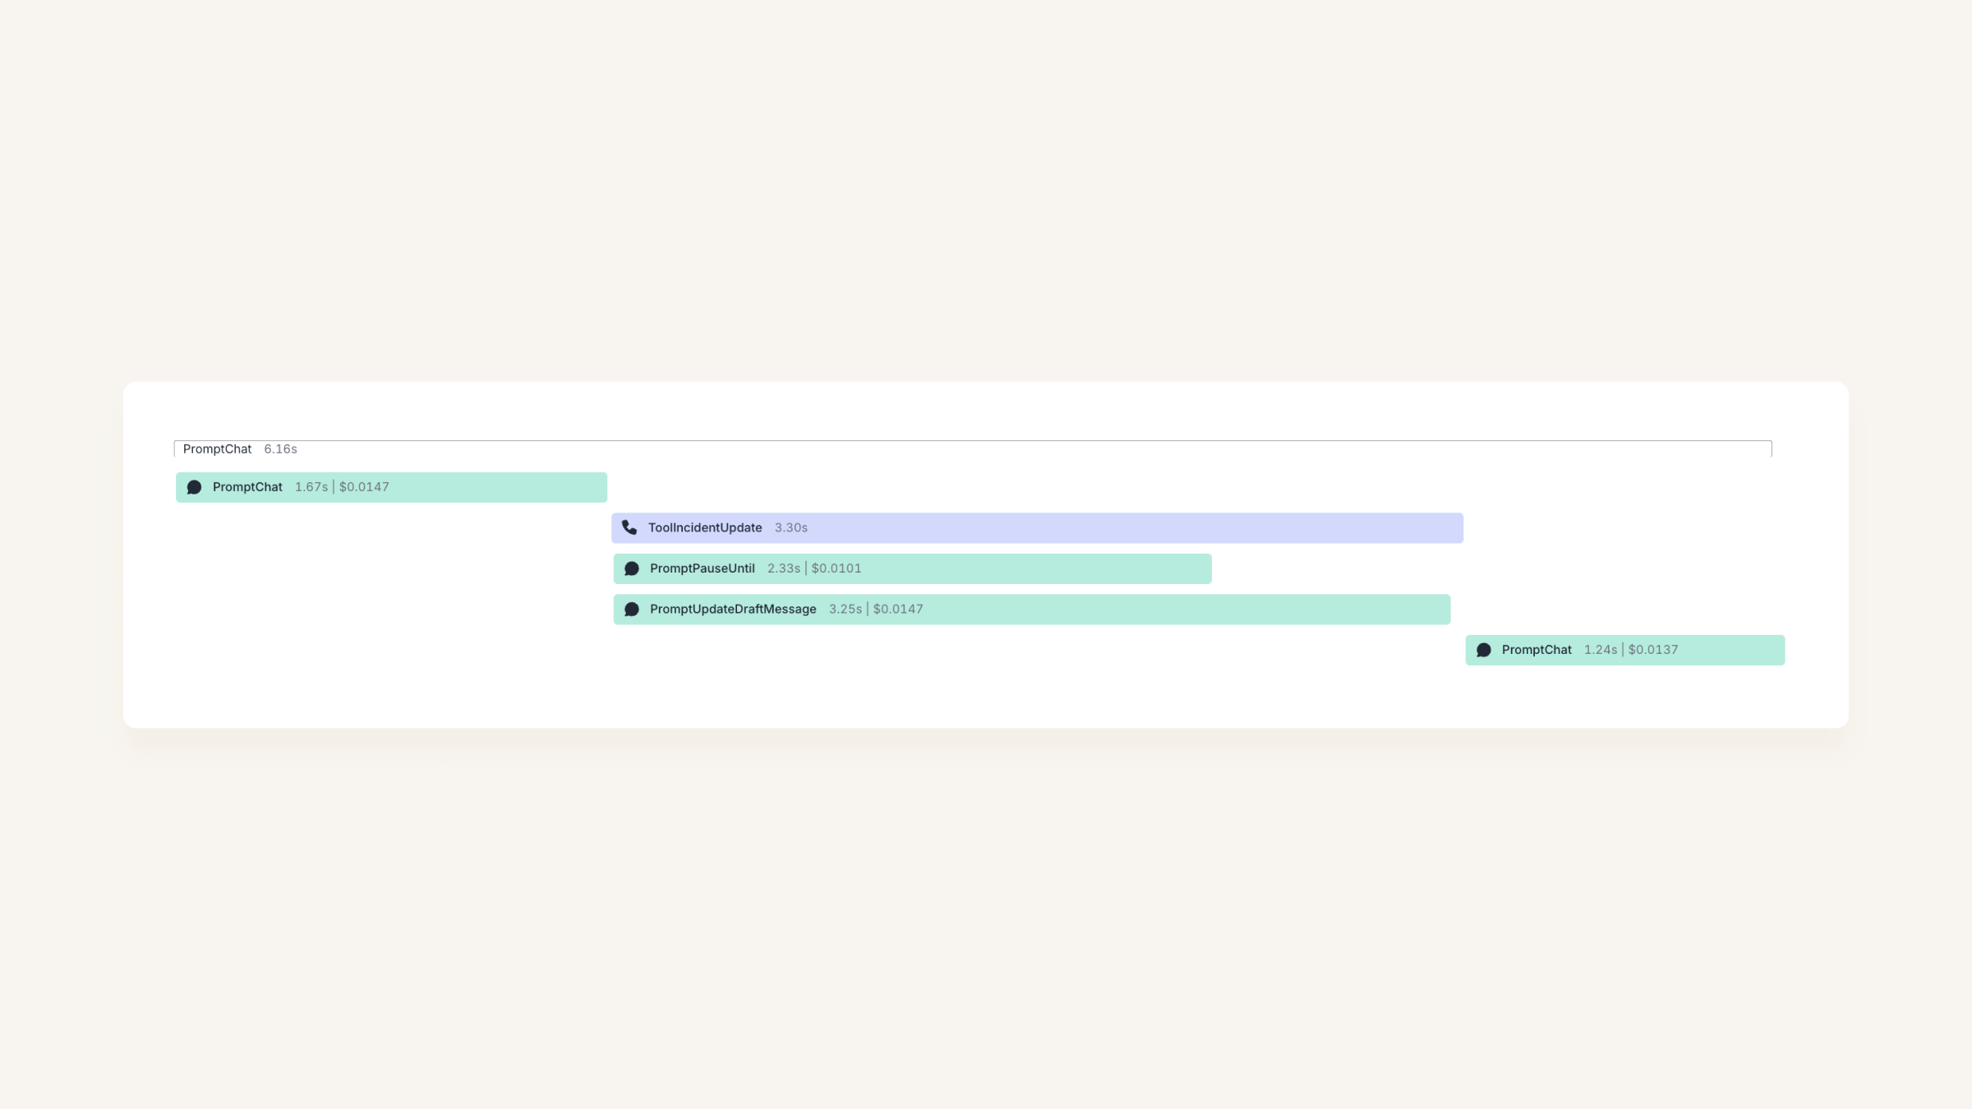Select the ToolIncidentUpdate purple span bar

[1037, 527]
